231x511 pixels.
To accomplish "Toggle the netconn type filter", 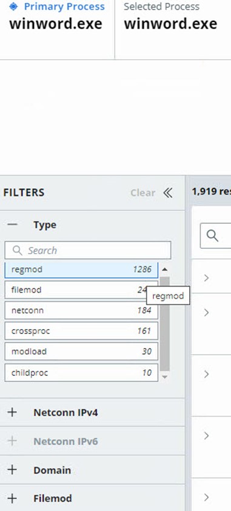I will click(x=81, y=310).
